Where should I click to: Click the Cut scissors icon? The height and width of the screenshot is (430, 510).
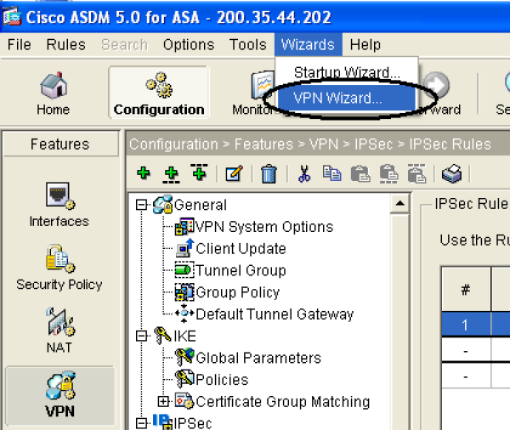(x=304, y=173)
